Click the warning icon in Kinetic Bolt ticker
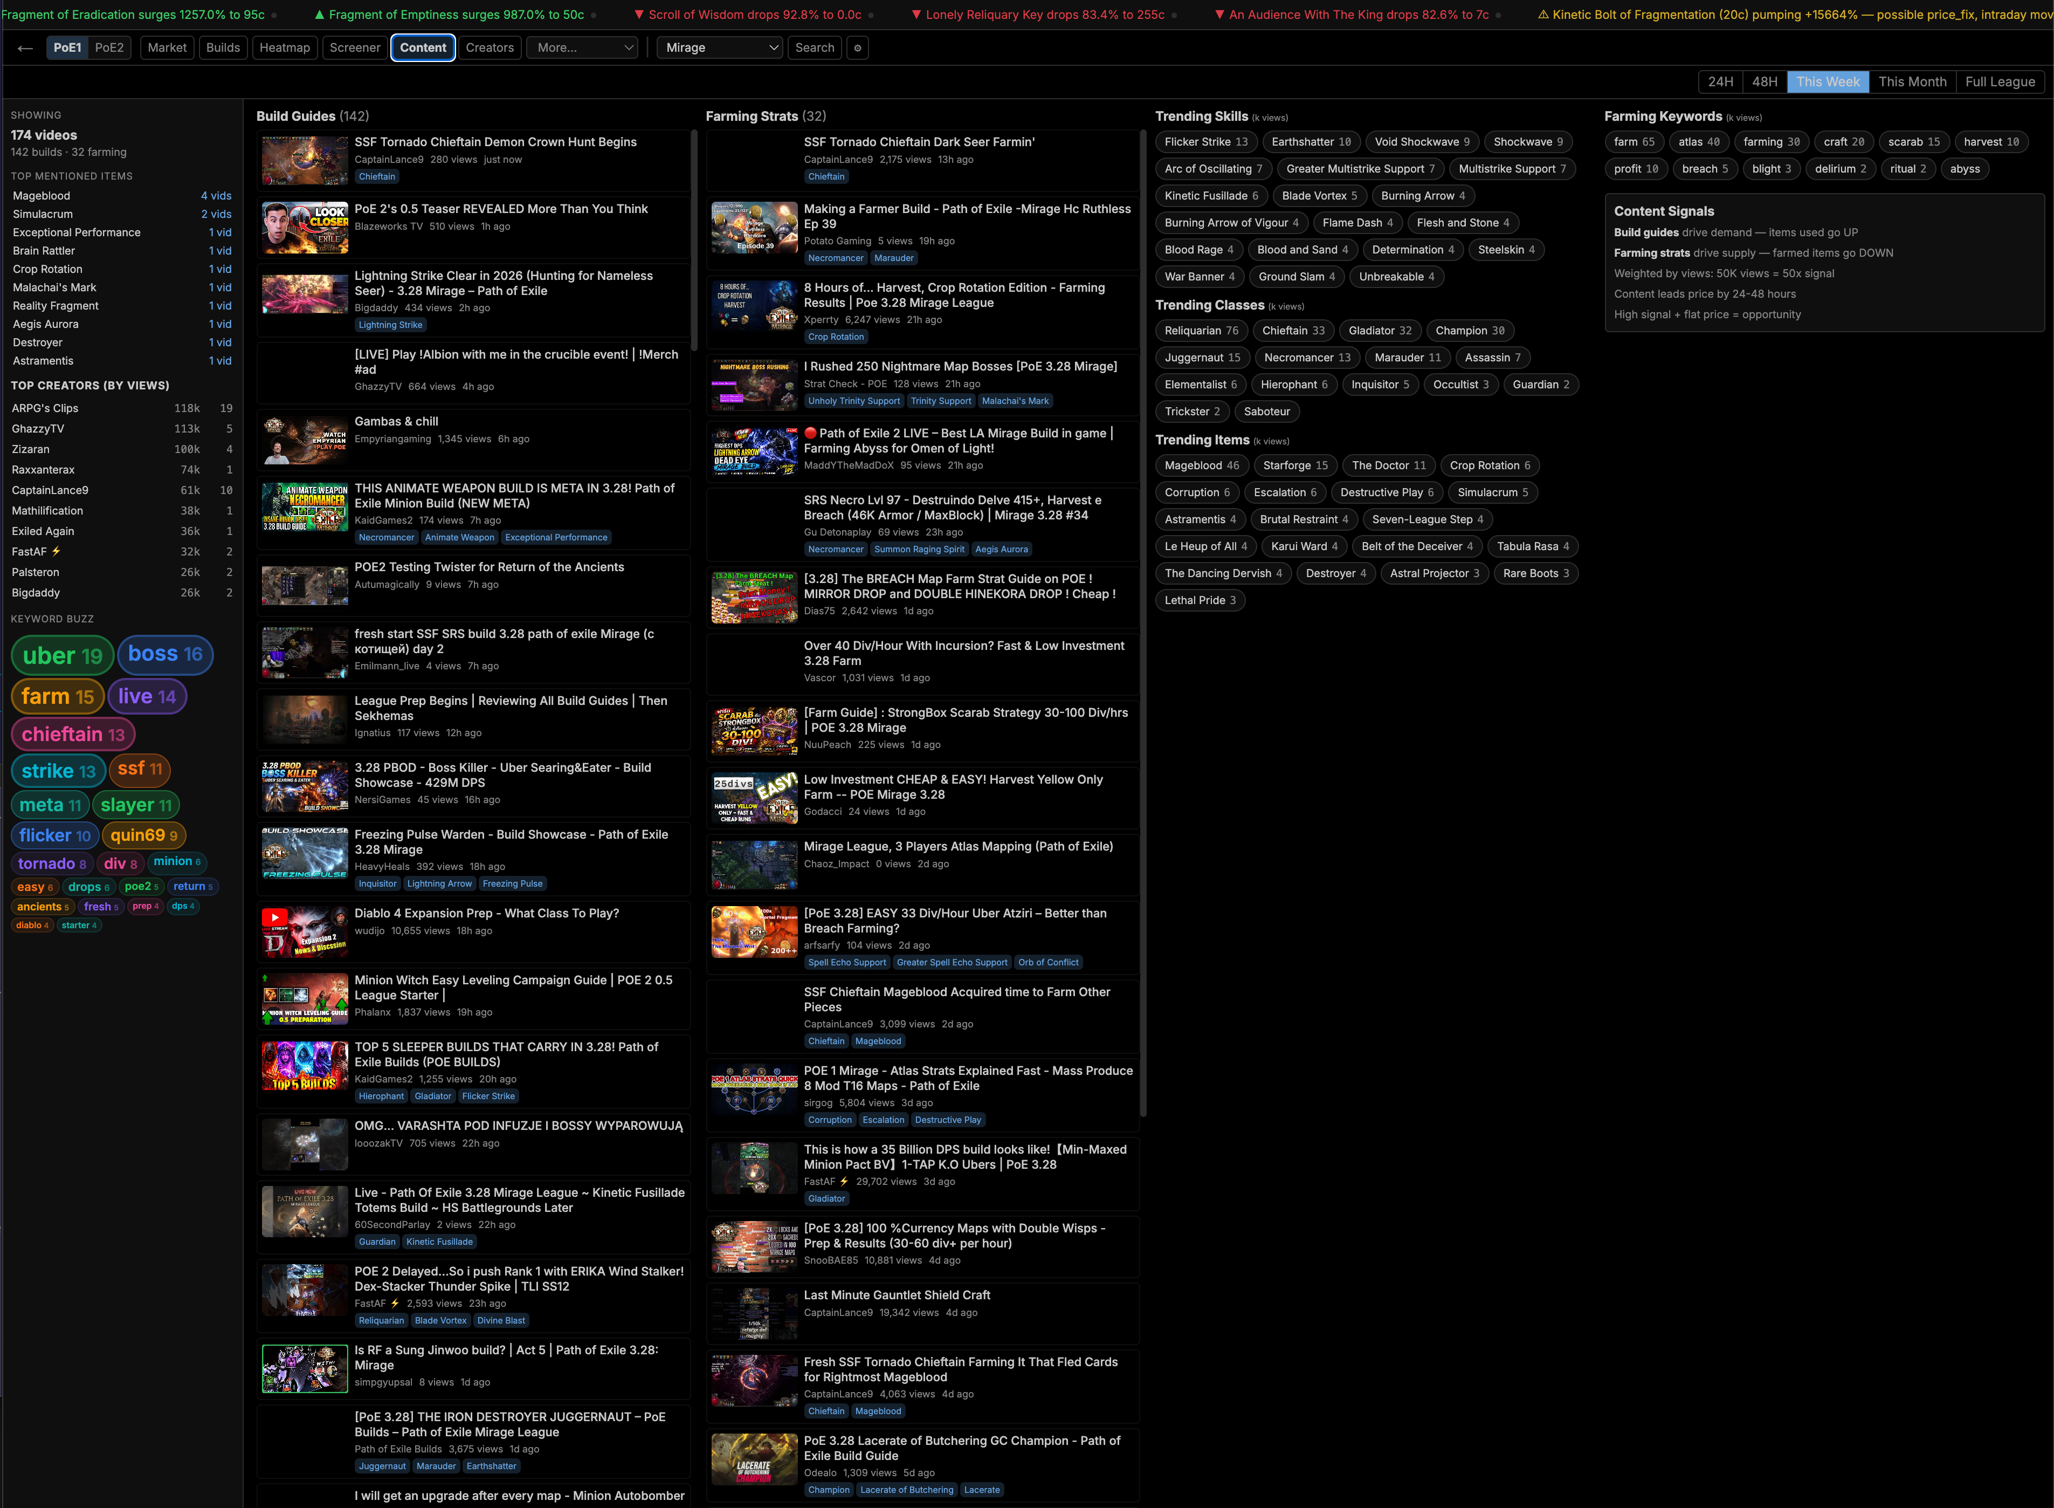Image resolution: width=2054 pixels, height=1508 pixels. [x=1543, y=16]
